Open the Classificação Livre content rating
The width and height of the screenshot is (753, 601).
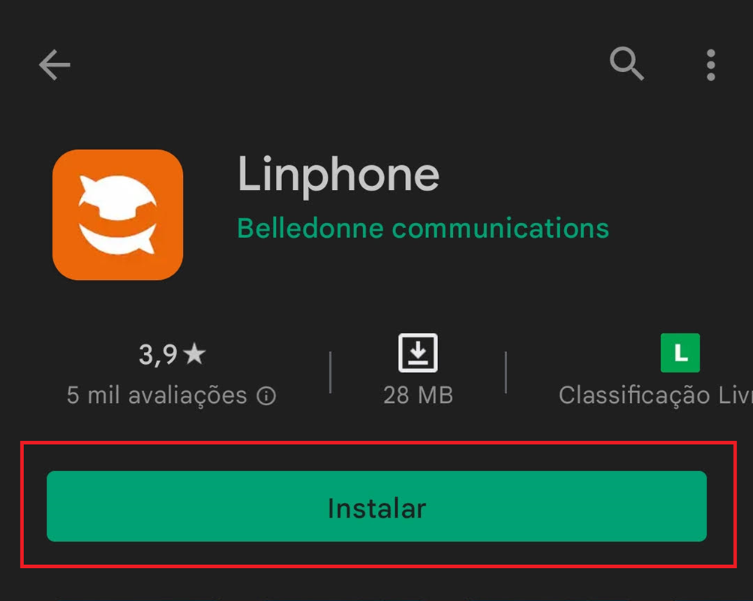click(x=655, y=395)
